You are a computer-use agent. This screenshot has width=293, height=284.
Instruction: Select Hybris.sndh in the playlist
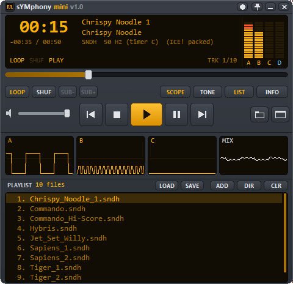coord(144,228)
